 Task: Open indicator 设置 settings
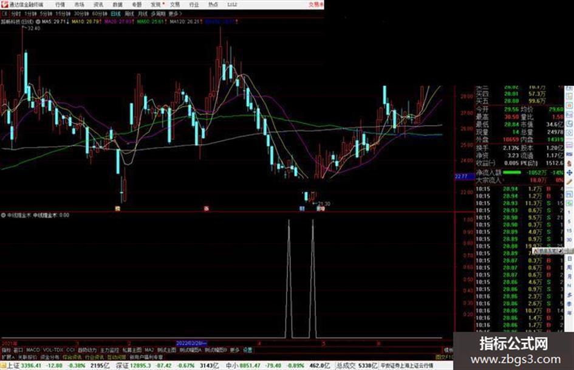click(248, 350)
